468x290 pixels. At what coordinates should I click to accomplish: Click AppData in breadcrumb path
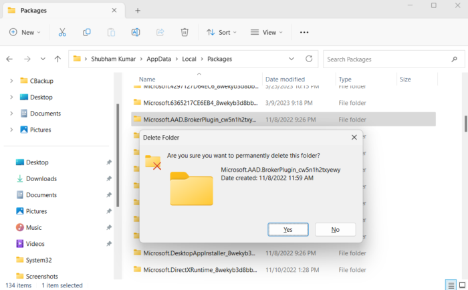[159, 59]
